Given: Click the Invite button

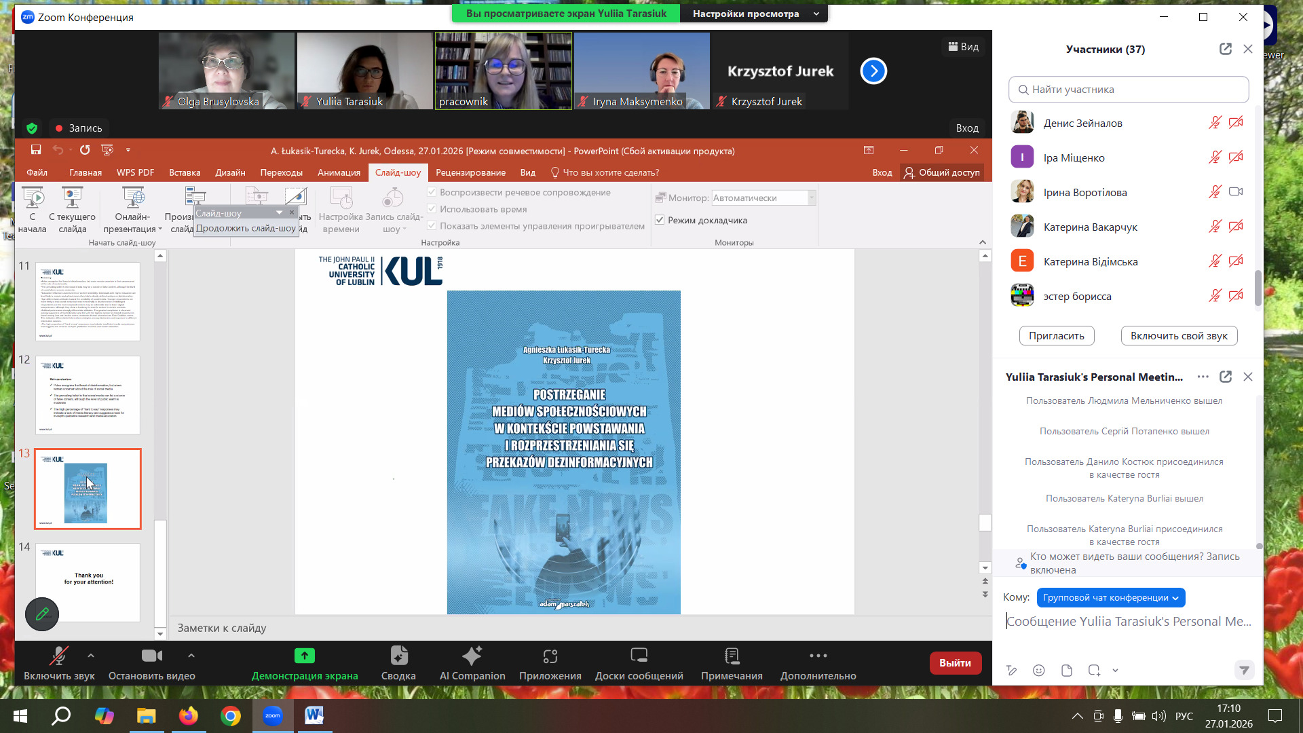Looking at the screenshot, I should point(1056,336).
